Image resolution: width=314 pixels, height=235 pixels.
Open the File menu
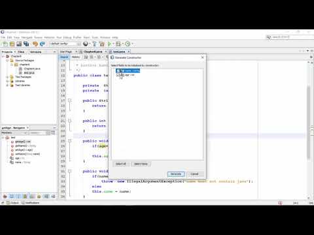coord(3,37)
